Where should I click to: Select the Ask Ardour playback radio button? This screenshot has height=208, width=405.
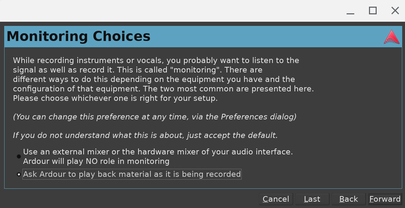click(x=19, y=174)
